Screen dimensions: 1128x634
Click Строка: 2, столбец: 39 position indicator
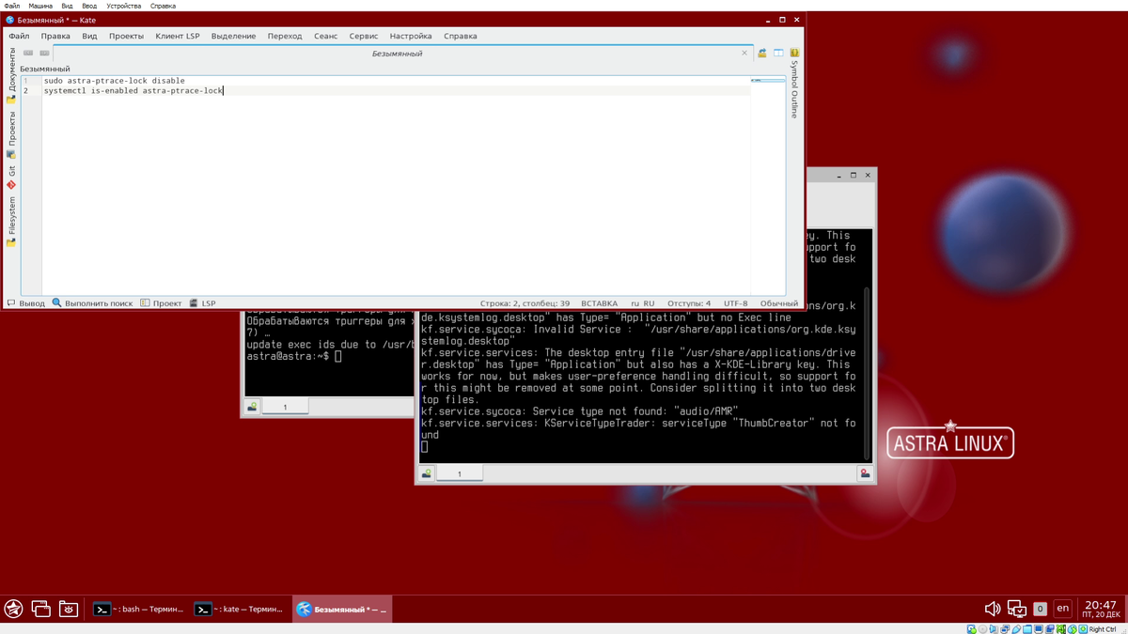(525, 303)
